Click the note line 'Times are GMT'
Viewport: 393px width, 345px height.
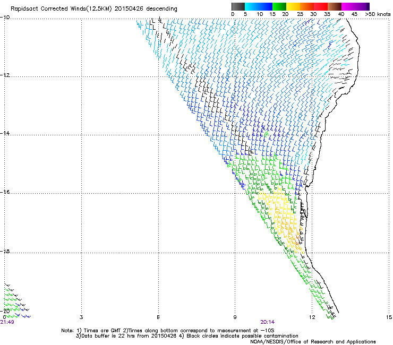[x=103, y=331]
